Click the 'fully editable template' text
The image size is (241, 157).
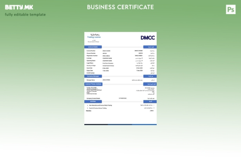pos(25,15)
